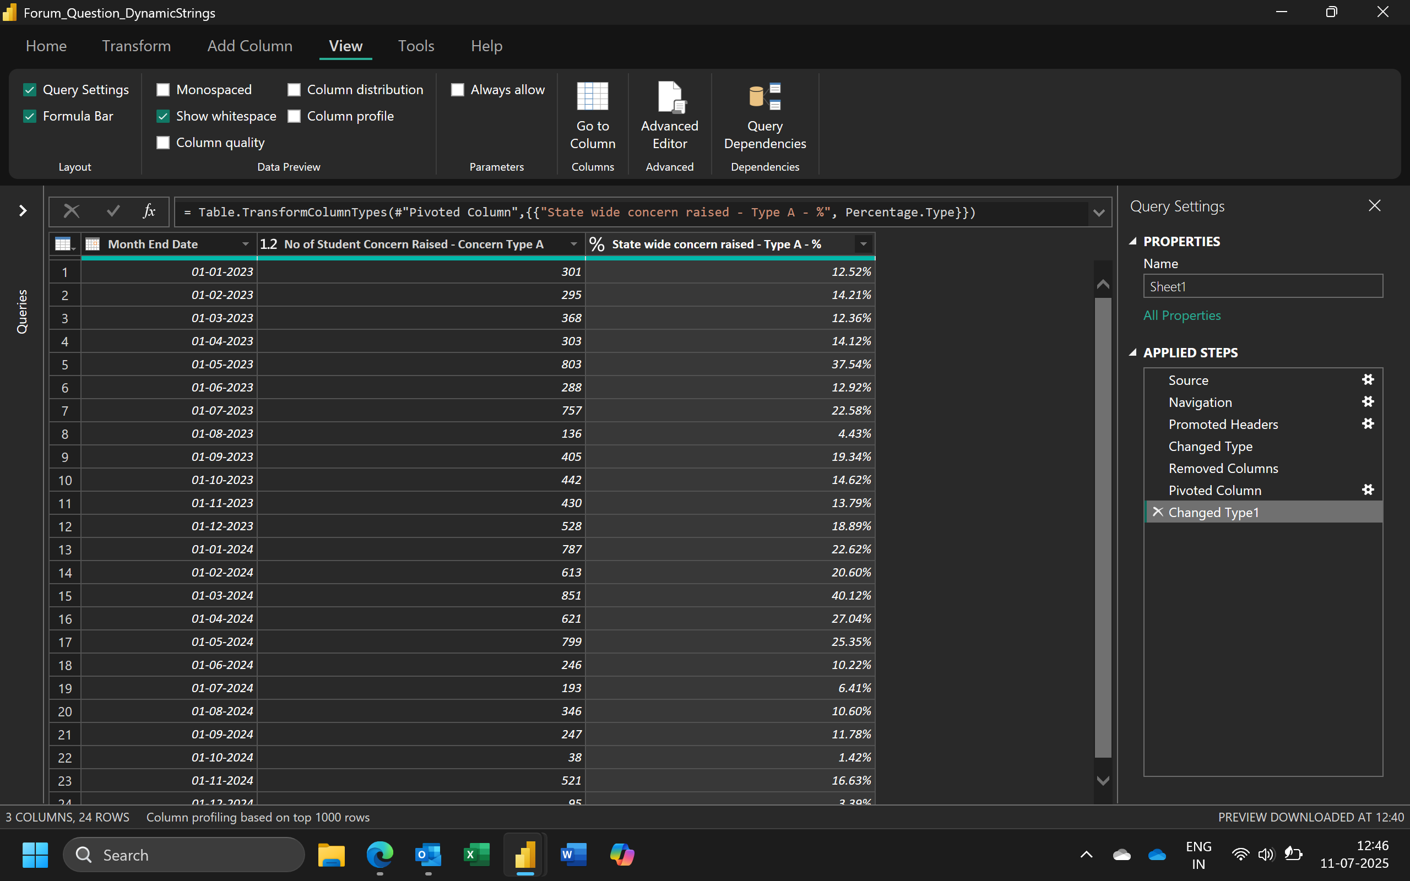Launch the Advanced Editor
The image size is (1410, 881).
[x=669, y=116]
